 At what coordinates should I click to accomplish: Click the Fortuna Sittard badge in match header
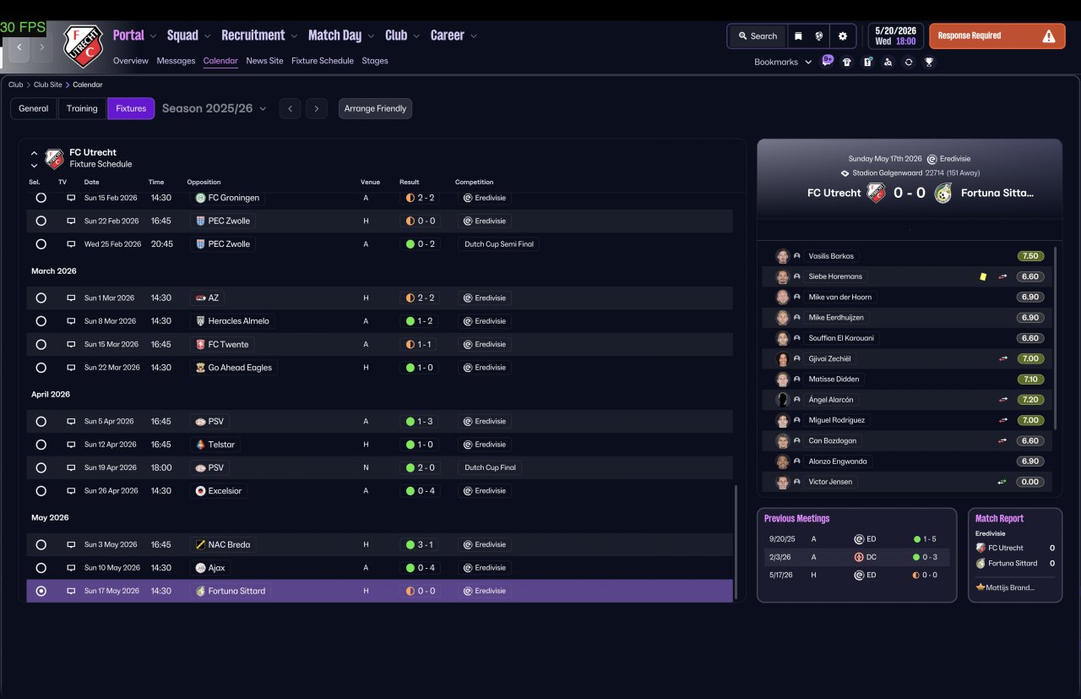coord(943,193)
